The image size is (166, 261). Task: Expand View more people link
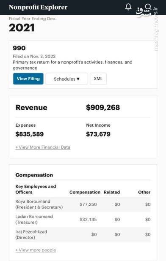coord(36,250)
